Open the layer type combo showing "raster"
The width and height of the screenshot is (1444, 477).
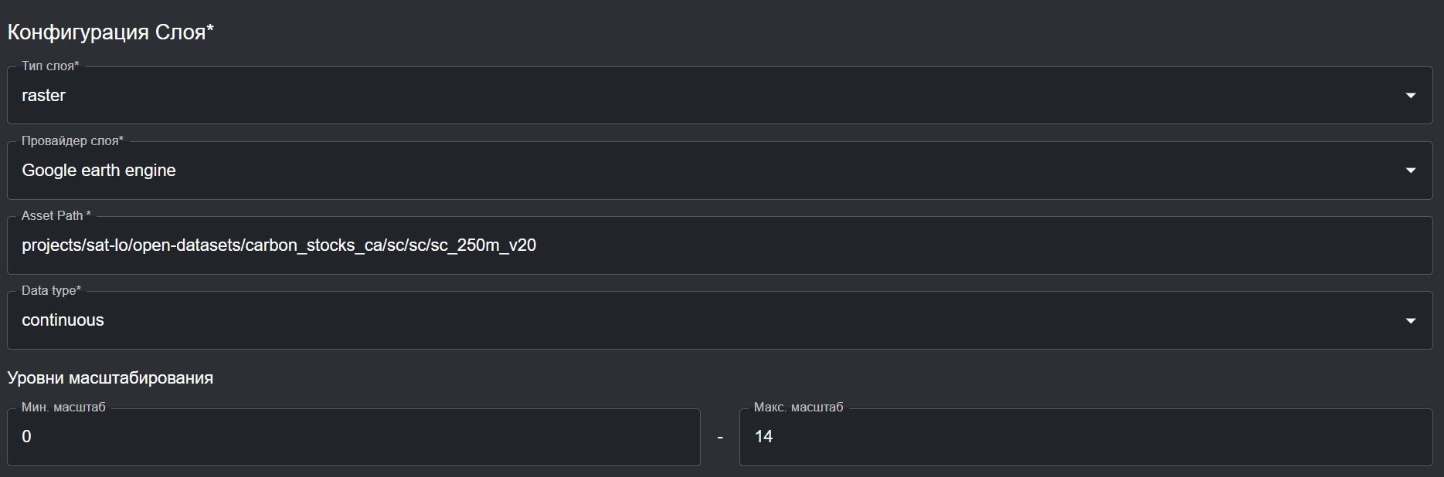point(695,96)
